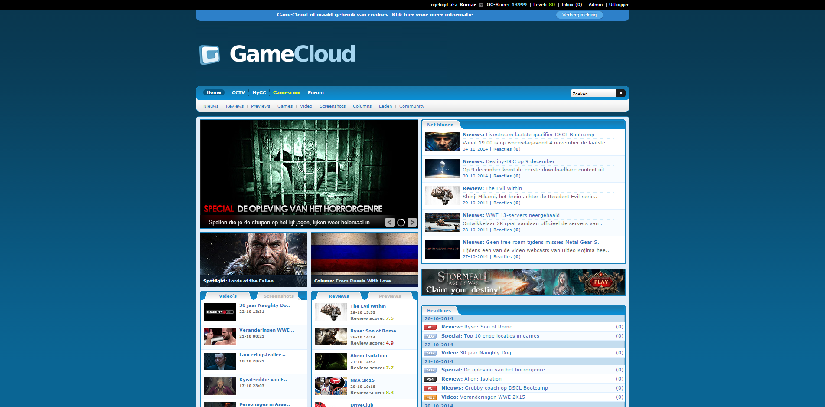Click the ALG tag for 30 jaar Naughty Dog video
825x407 pixels.
pyautogui.click(x=430, y=353)
